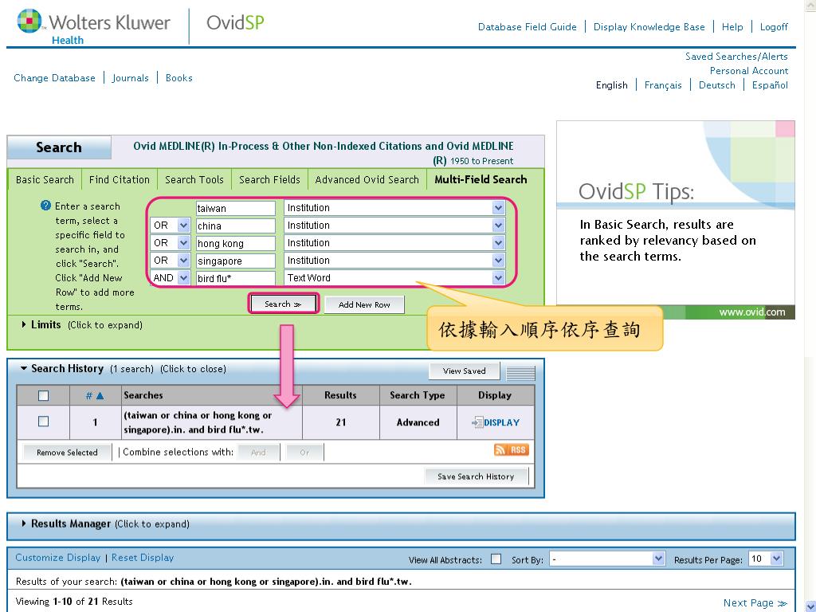
Task: Click the Change Database link
Action: tap(55, 77)
